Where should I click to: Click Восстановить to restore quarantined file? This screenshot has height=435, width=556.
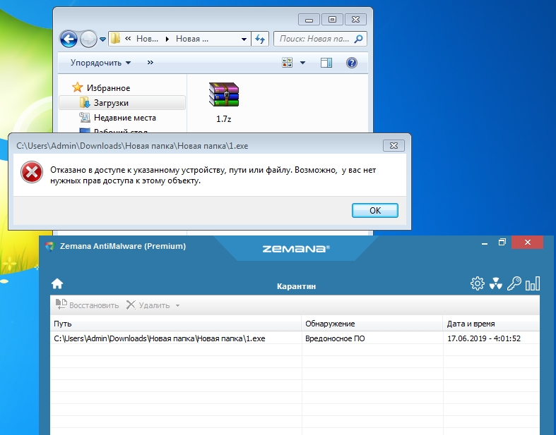click(87, 305)
